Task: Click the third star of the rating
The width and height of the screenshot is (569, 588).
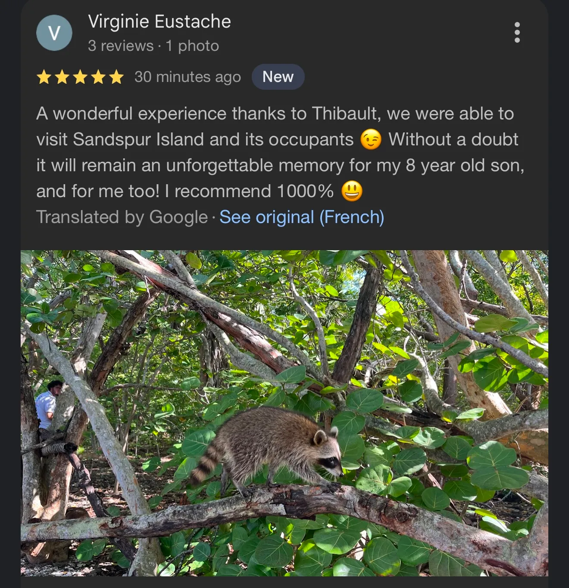Action: click(80, 77)
